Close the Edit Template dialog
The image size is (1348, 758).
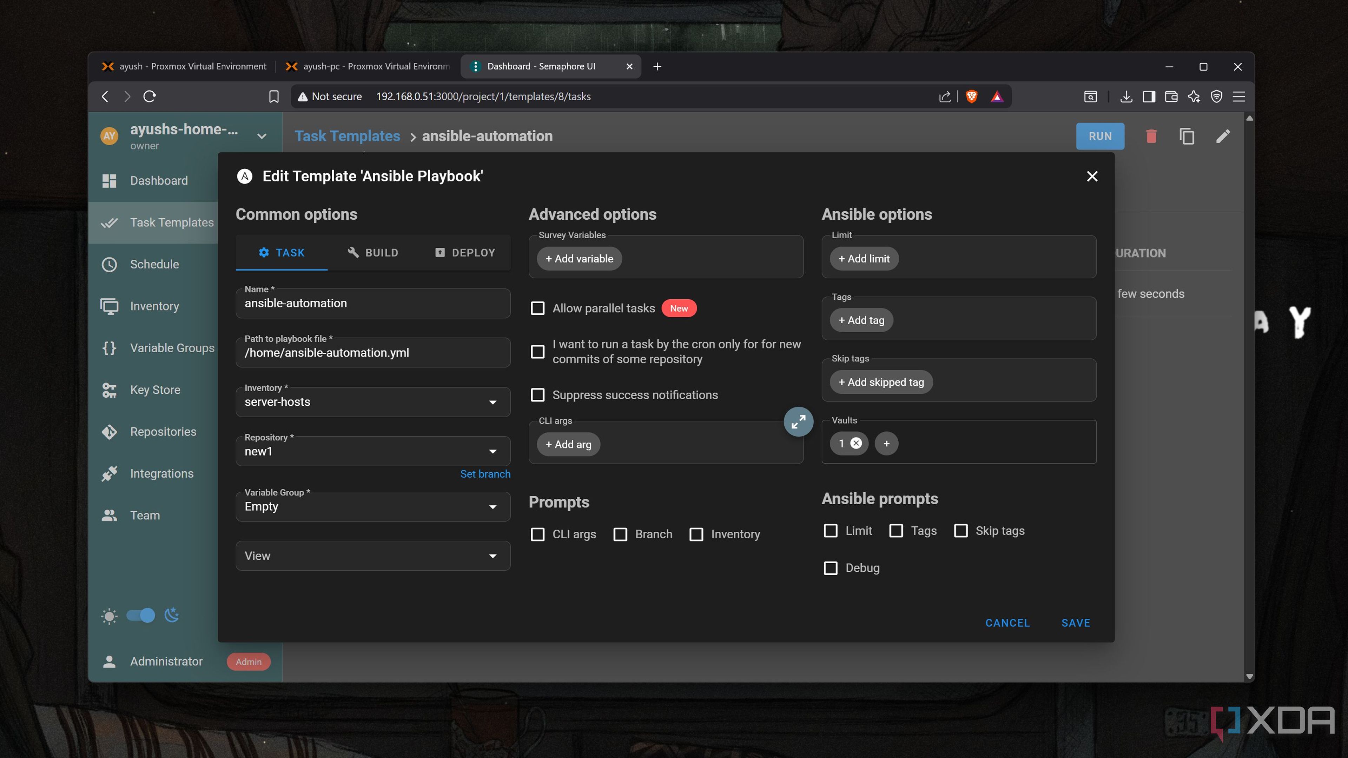coord(1092,176)
